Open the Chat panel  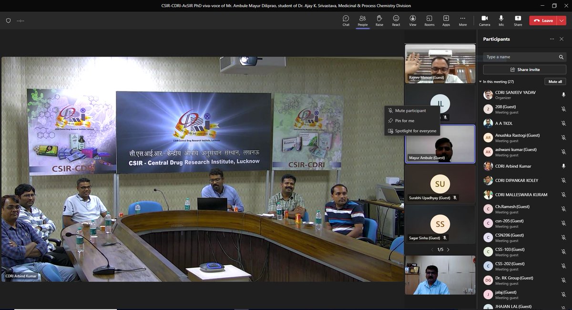346,20
